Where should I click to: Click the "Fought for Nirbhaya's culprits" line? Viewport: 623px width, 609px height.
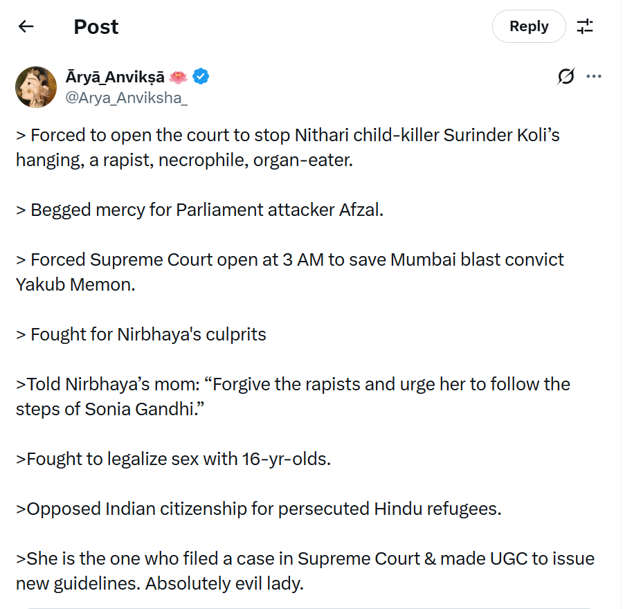pos(141,334)
